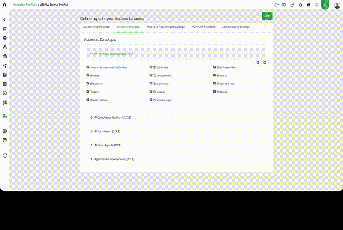Click the refresh arrow sidebar icon

(5, 155)
